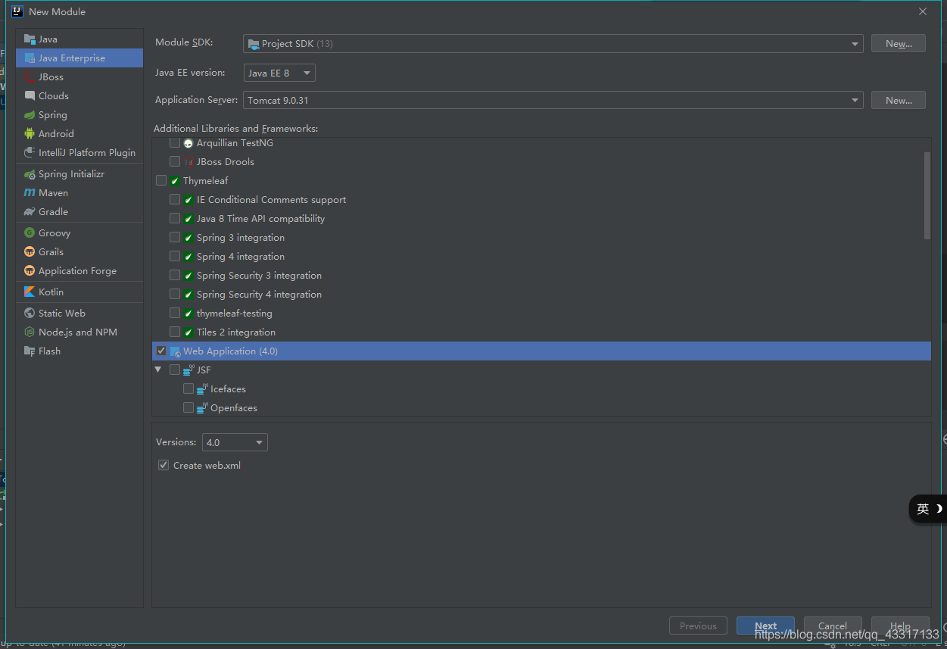Check the Icefaces checkbox
Viewport: 947px width, 649px height.
point(188,389)
